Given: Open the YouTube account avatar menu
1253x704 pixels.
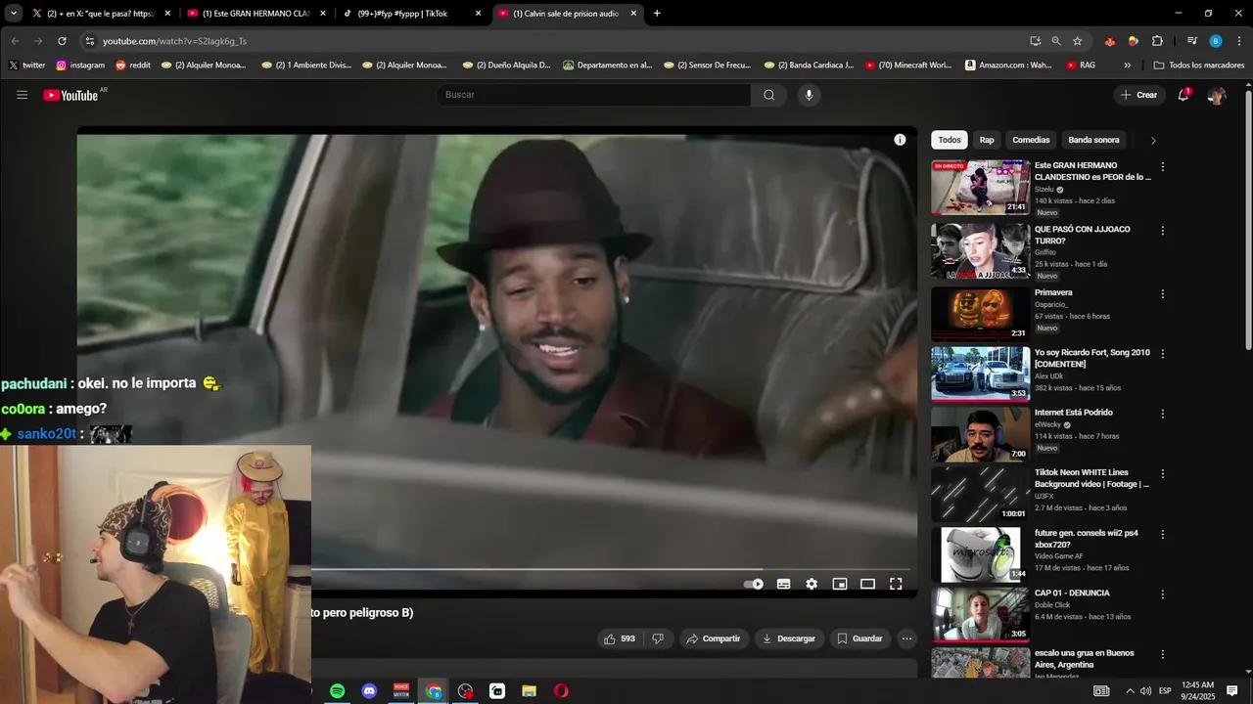Looking at the screenshot, I should (x=1217, y=95).
